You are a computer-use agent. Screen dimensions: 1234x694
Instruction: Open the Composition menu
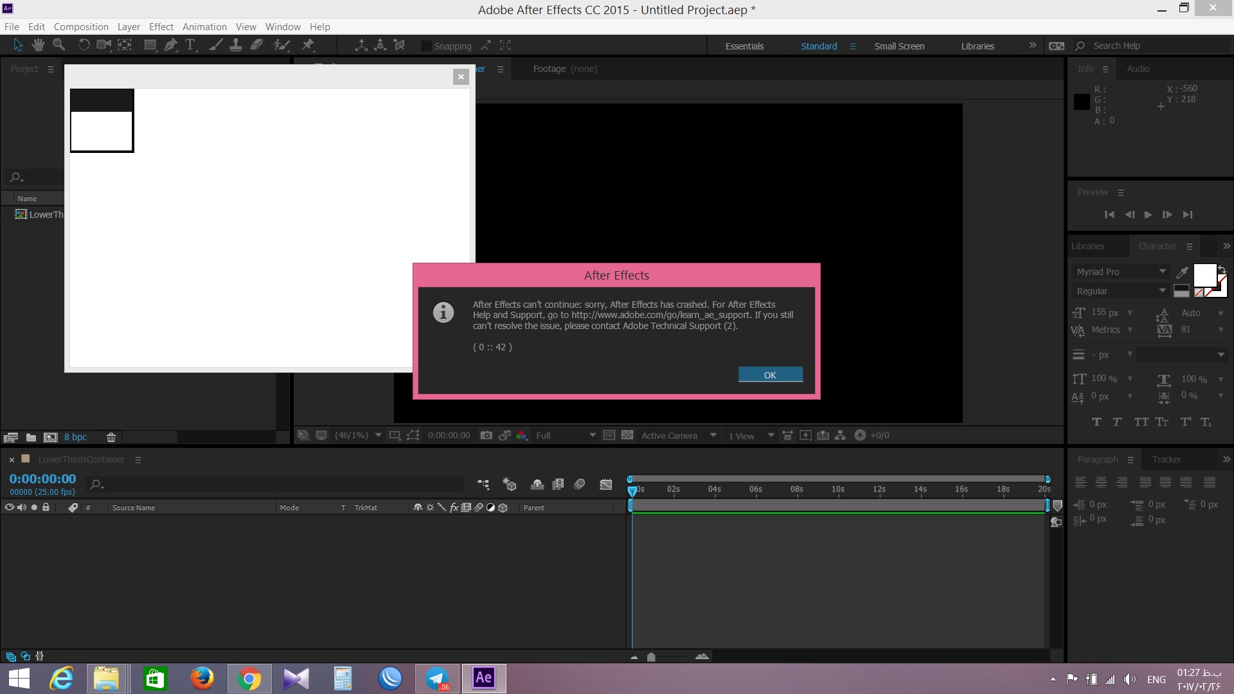pos(81,27)
